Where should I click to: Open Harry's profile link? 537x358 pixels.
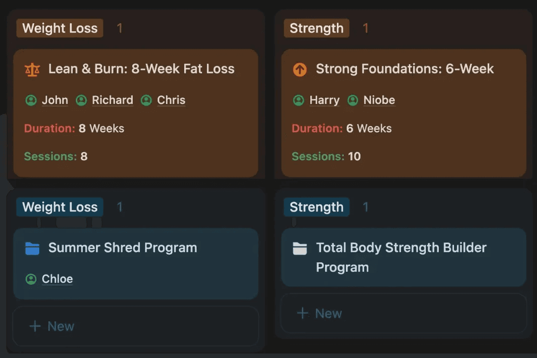[x=325, y=100]
